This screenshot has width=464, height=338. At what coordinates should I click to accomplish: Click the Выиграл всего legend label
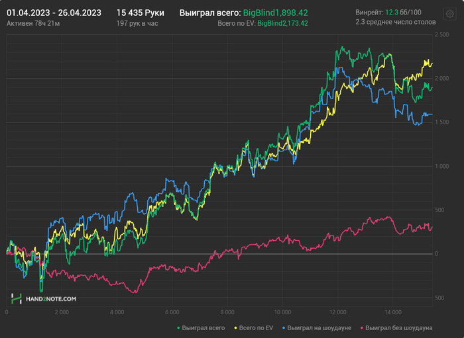click(203, 328)
